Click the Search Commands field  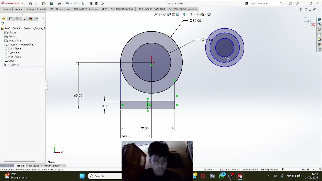pos(264,4)
